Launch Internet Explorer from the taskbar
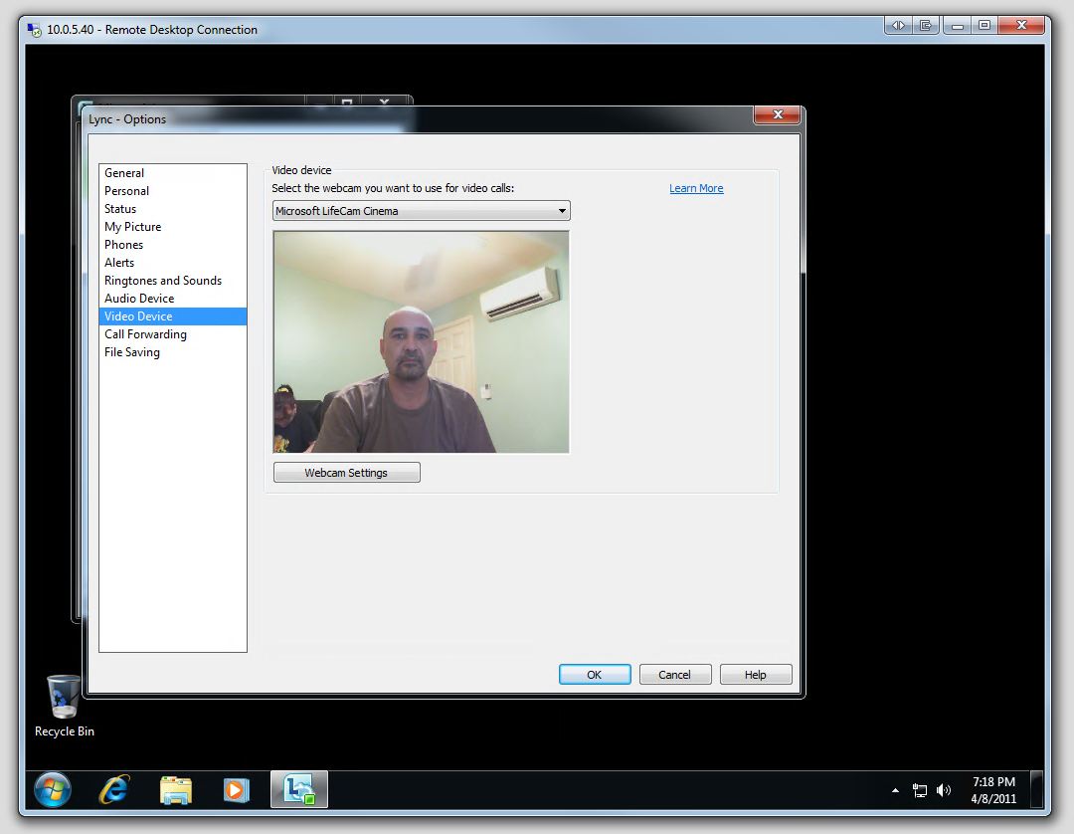The width and height of the screenshot is (1074, 834). tap(113, 789)
